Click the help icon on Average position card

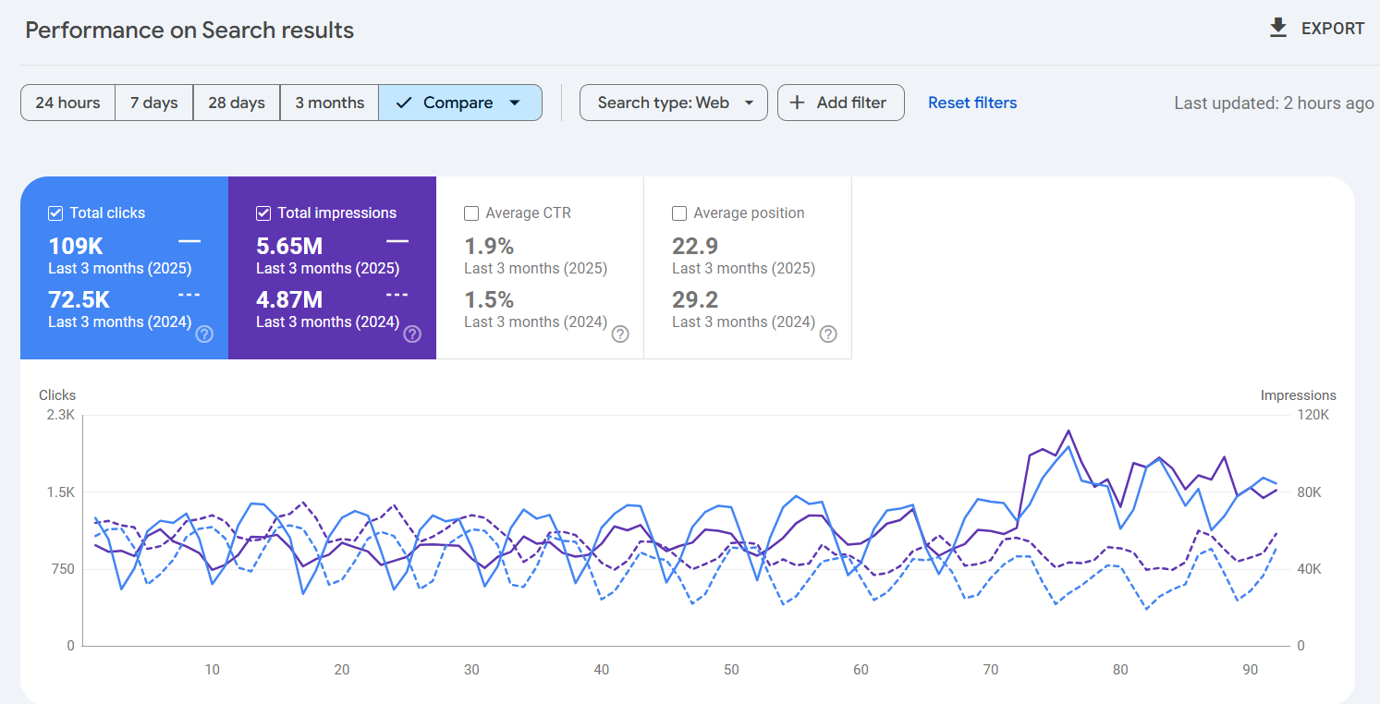pos(828,334)
